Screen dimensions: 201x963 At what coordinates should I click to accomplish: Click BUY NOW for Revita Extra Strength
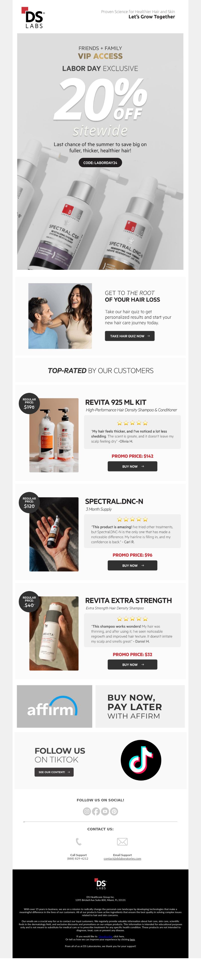tap(132, 664)
